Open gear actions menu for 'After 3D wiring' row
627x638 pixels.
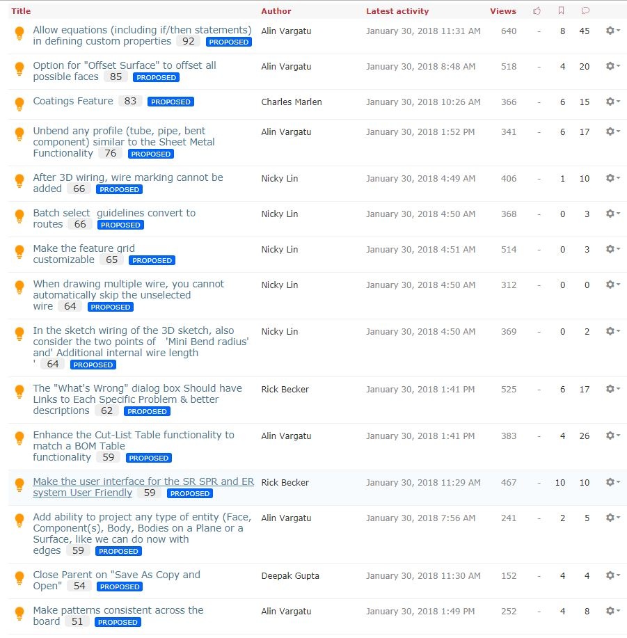point(613,178)
